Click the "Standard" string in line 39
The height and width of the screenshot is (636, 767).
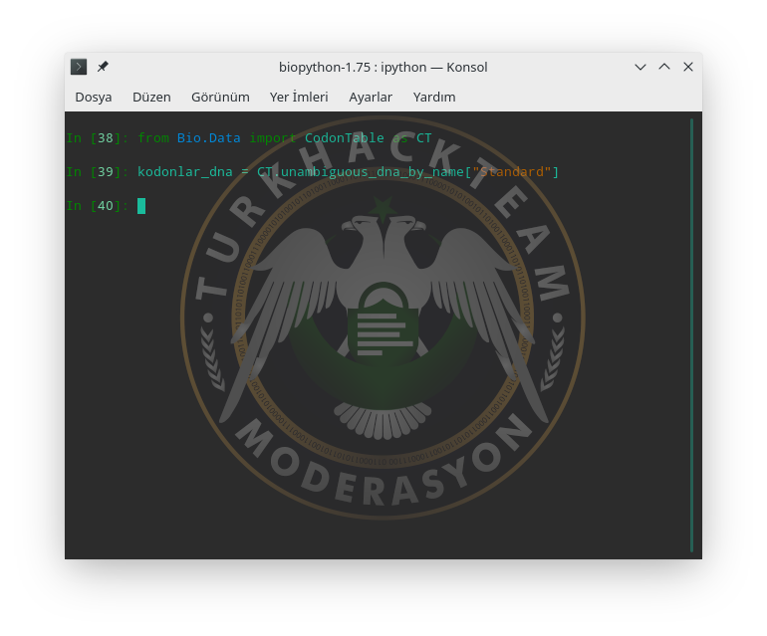pos(512,172)
